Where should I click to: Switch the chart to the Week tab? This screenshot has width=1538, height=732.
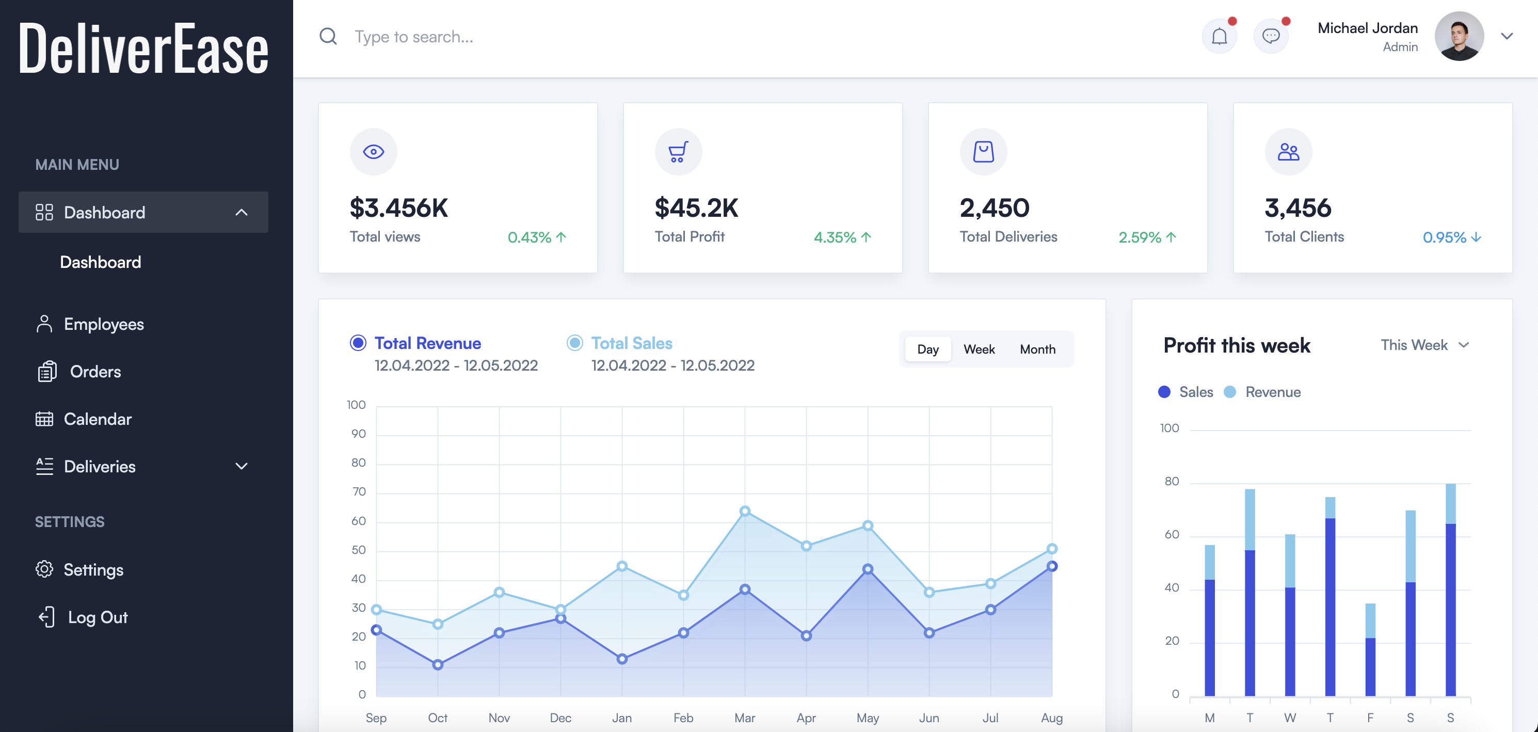click(x=979, y=349)
